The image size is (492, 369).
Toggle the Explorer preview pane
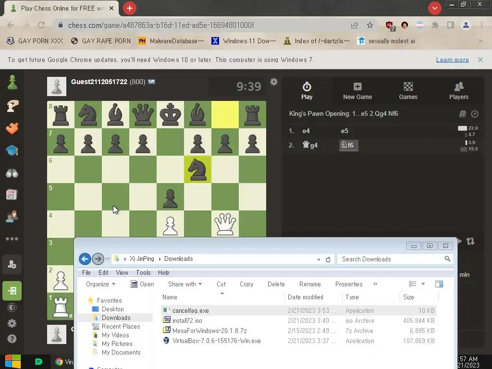click(439, 284)
